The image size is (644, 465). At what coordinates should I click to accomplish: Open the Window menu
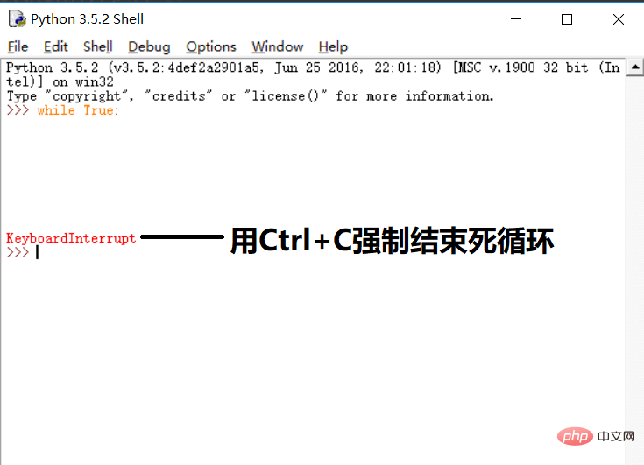(278, 46)
